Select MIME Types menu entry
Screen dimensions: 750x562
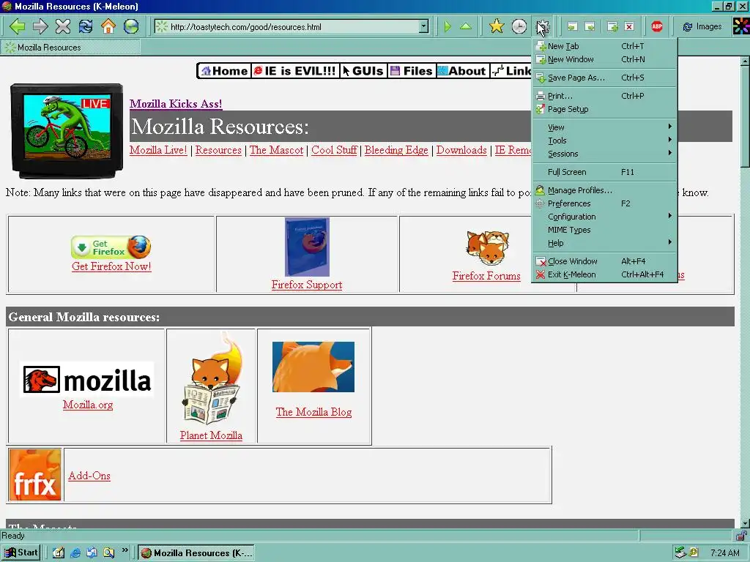tap(604, 230)
